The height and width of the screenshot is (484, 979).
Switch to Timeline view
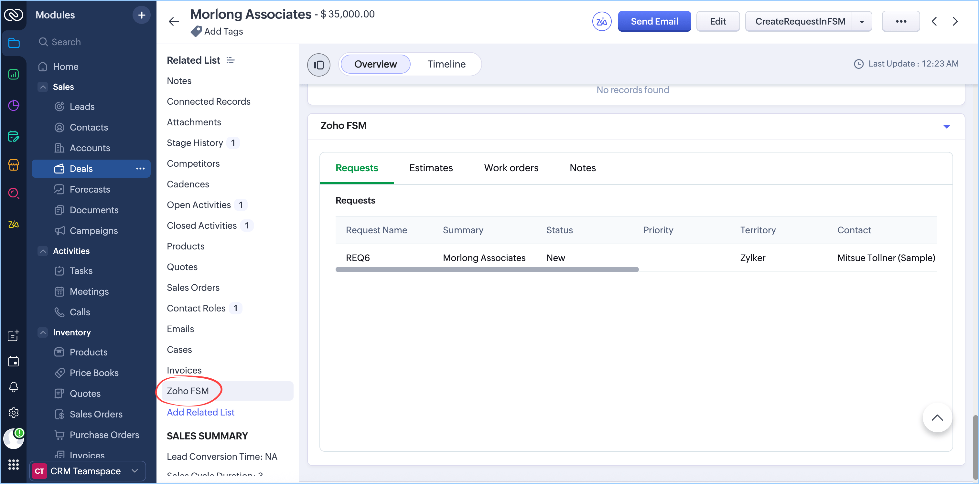tap(446, 64)
